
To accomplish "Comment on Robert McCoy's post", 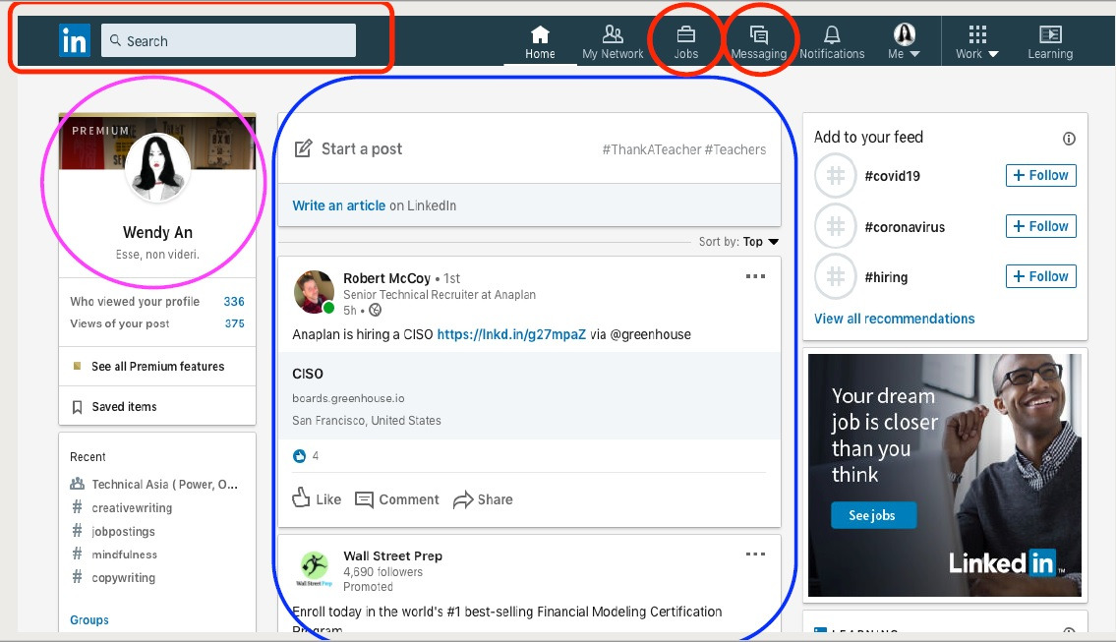I will pos(397,499).
